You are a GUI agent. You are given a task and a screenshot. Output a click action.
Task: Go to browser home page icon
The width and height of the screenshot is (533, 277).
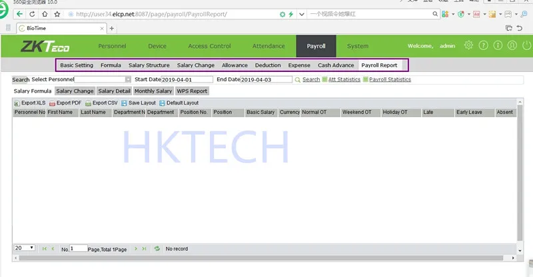click(x=45, y=14)
